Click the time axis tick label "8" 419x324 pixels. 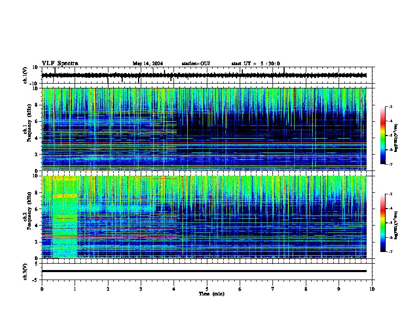[306, 289]
